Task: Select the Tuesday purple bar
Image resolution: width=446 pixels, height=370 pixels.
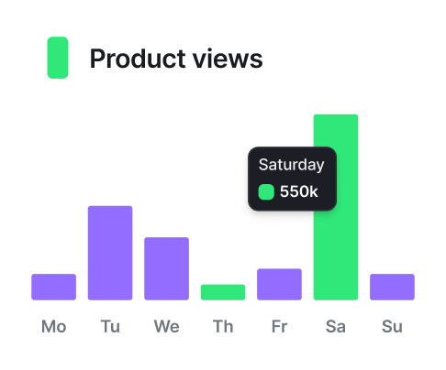Action: click(110, 253)
